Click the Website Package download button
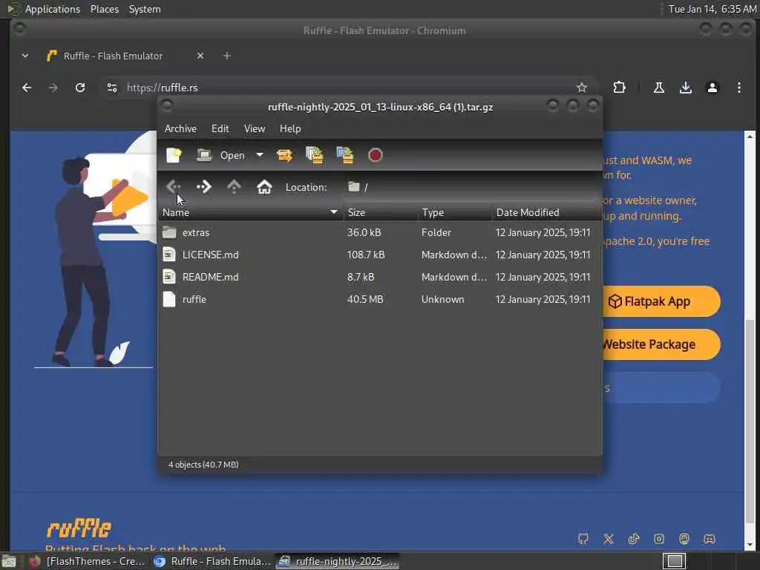Screen dimensions: 760x570 point(661,344)
